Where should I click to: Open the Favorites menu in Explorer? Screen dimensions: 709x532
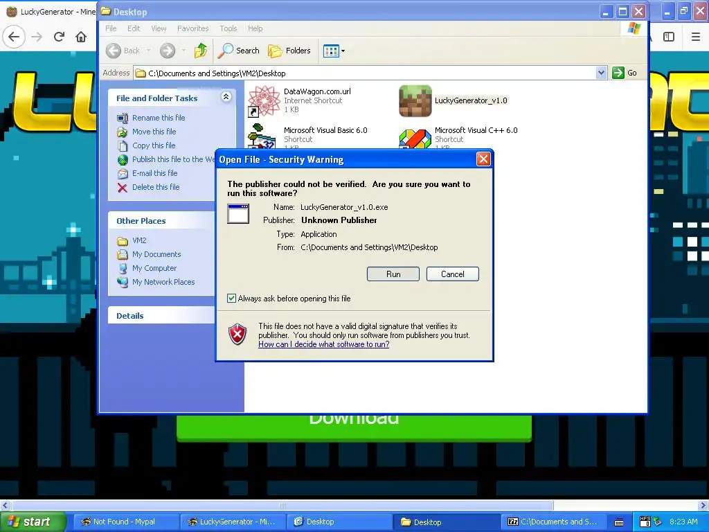193,28
